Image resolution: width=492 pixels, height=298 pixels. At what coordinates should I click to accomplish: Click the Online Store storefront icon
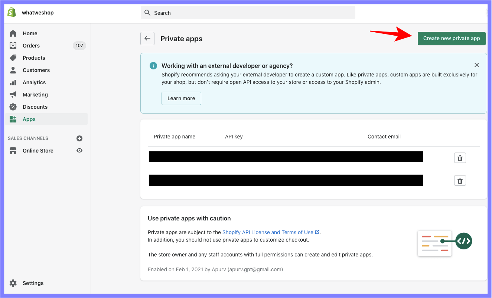(13, 151)
